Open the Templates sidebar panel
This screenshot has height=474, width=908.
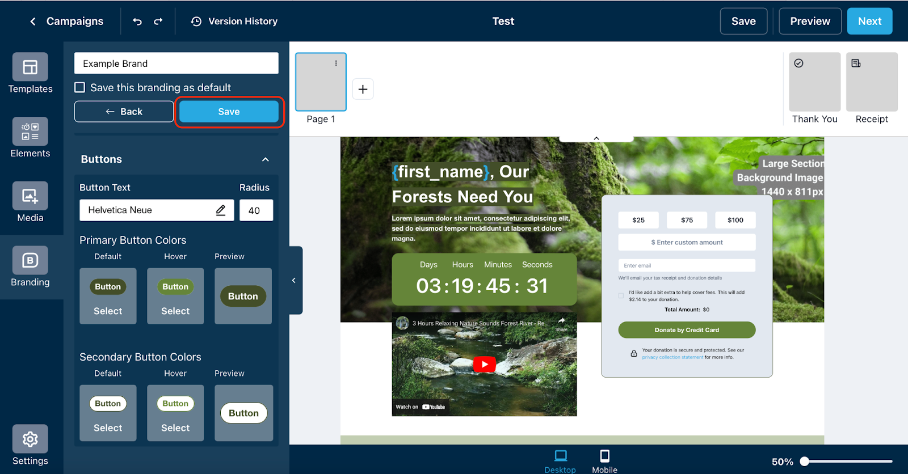click(30, 74)
